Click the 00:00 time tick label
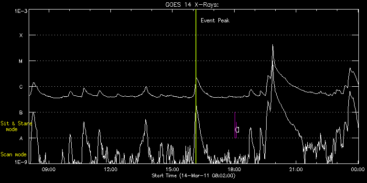 357,170
